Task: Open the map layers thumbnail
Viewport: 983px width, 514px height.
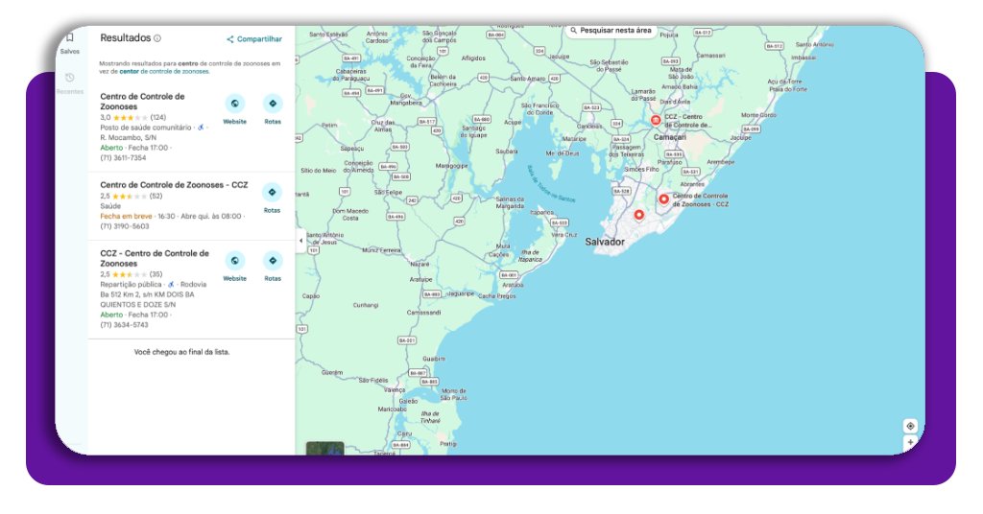Action: (x=324, y=448)
